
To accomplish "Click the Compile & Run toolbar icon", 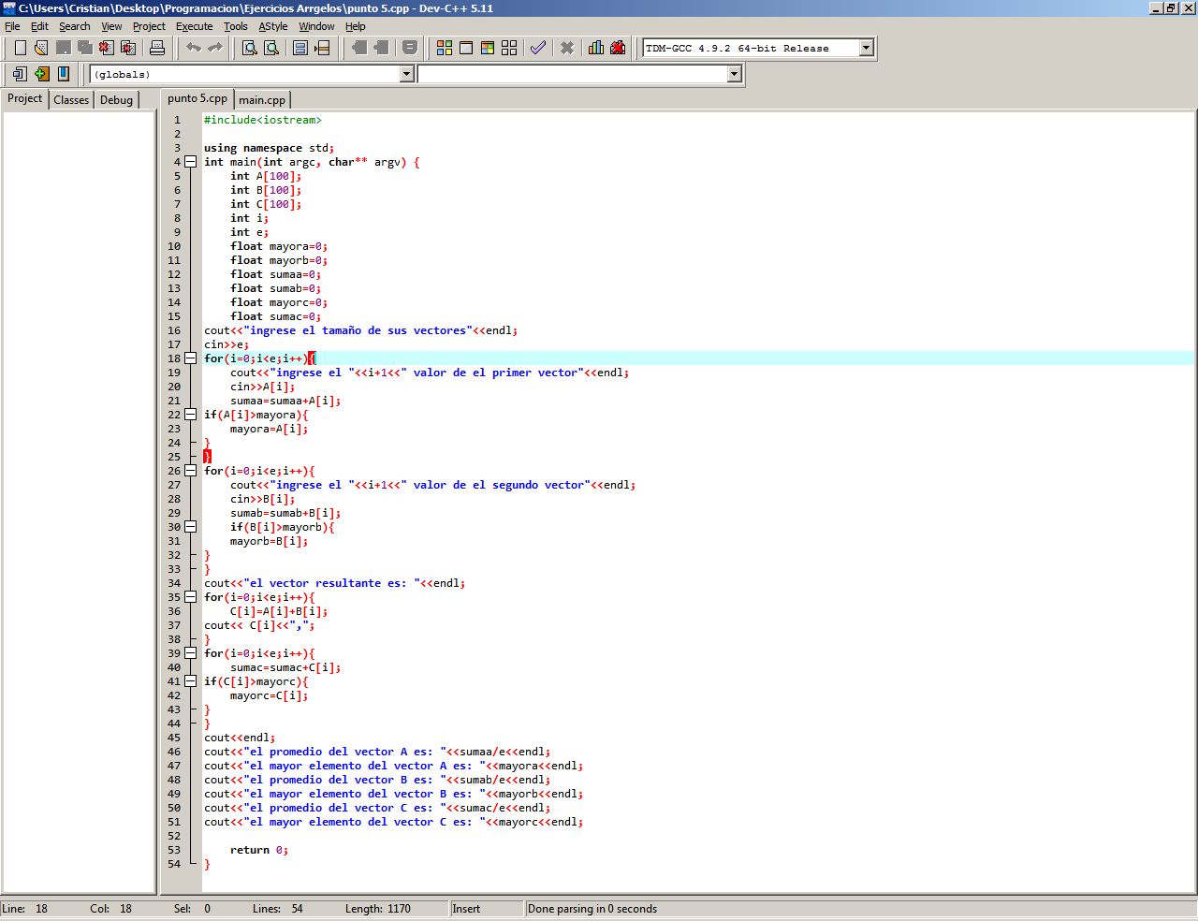I will (x=488, y=48).
